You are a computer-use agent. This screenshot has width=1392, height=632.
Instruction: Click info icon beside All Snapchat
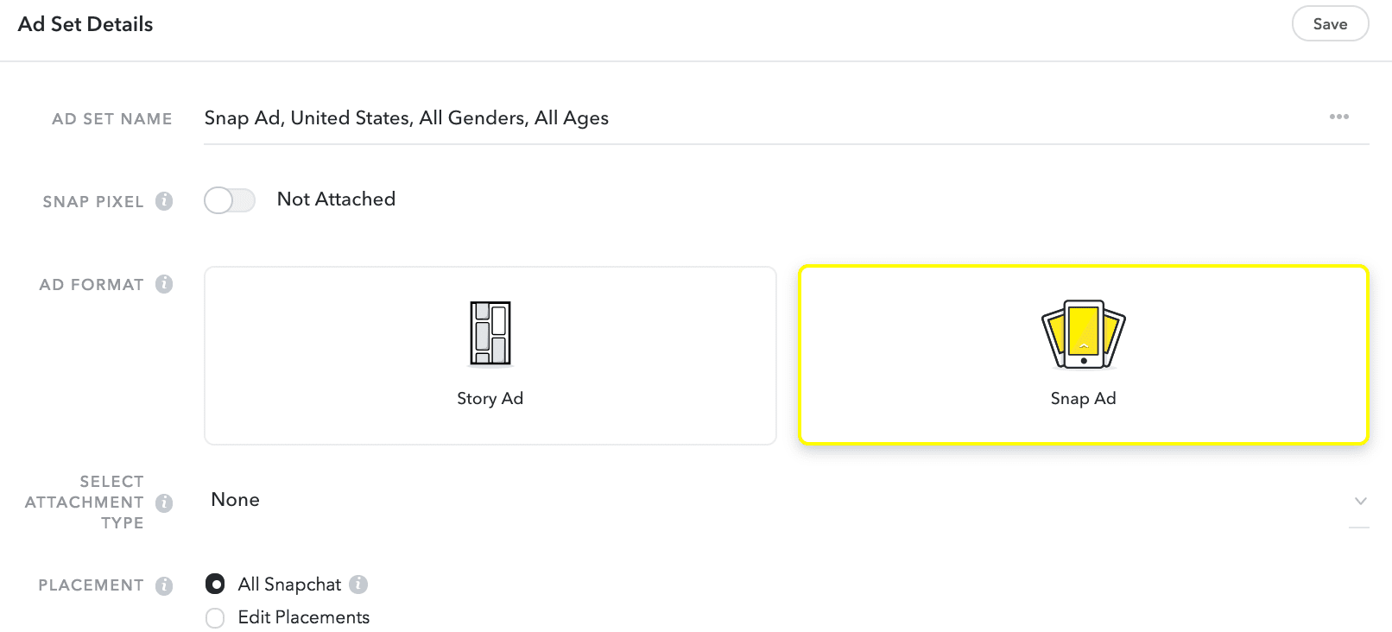click(x=358, y=585)
